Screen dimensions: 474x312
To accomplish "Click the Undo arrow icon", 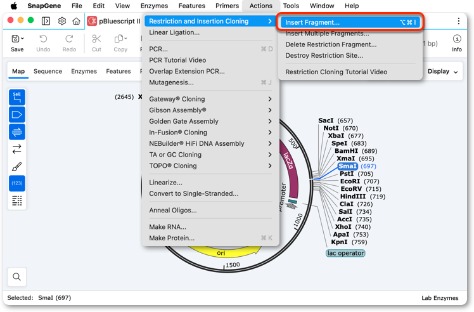I will tap(43, 39).
